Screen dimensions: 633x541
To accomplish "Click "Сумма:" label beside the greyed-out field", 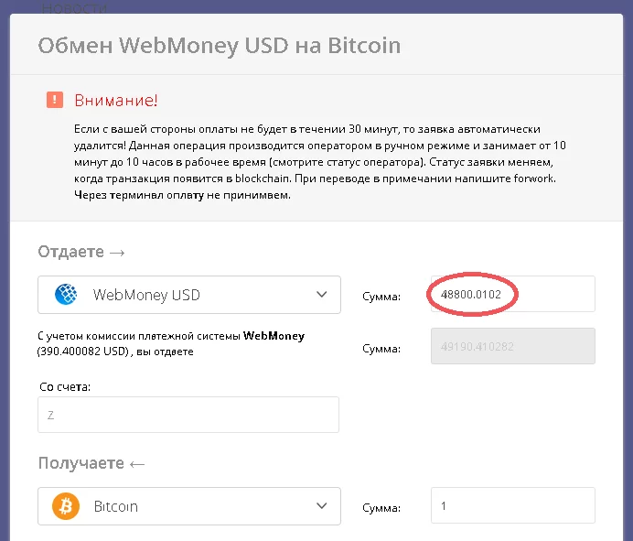I will coord(381,349).
